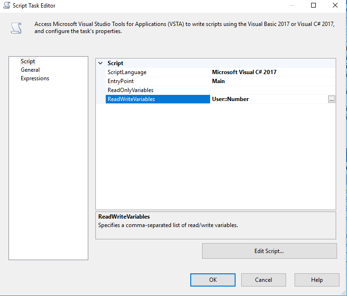The image size is (347, 296).
Task: Close the Script Task Editor window
Action: [335, 5]
